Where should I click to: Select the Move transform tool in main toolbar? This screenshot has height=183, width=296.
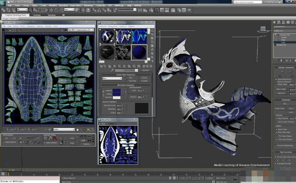click(51, 10)
